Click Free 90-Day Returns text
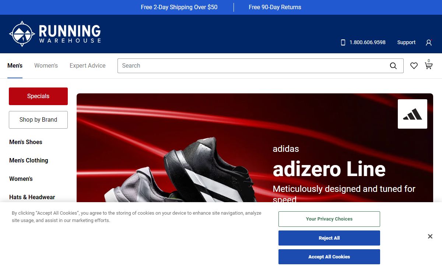442x272 pixels. [x=275, y=7]
